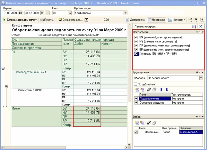Open calendar for start date 01.03.2009
208x151 pixels.
pyautogui.click(x=20, y=13)
